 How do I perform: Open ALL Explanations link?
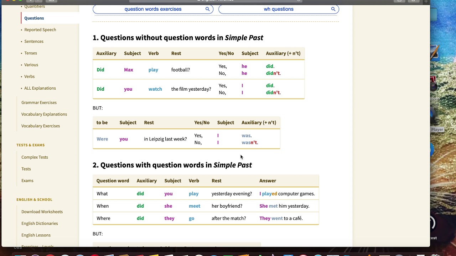coord(40,88)
